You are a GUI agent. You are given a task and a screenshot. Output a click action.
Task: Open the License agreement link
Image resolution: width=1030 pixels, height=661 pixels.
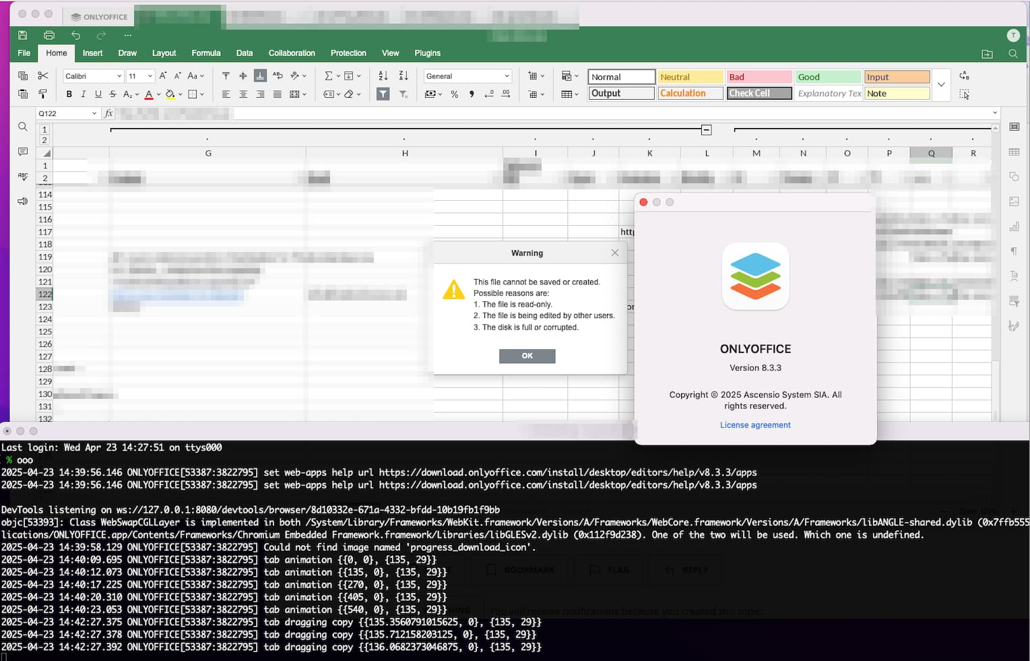pyautogui.click(x=755, y=425)
